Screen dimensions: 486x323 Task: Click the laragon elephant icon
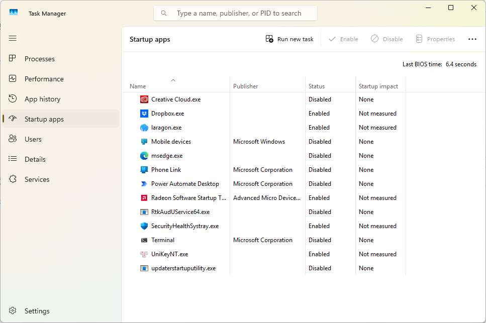[x=144, y=128]
